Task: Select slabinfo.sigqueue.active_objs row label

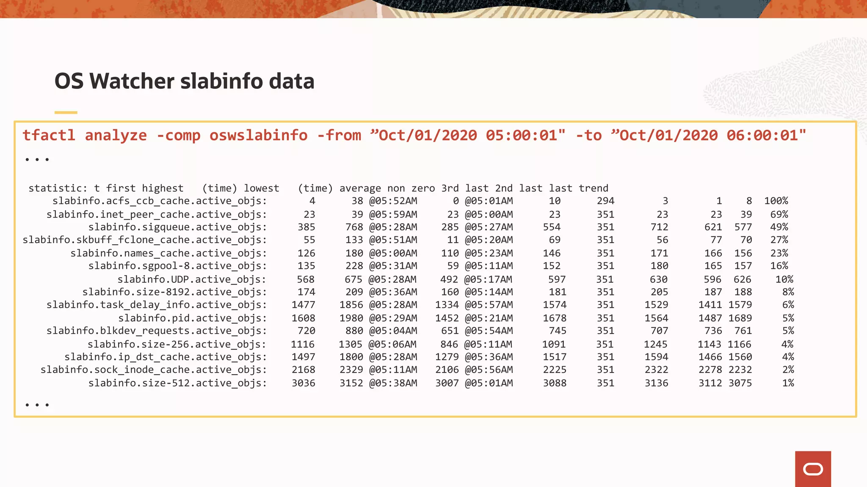Action: (178, 227)
